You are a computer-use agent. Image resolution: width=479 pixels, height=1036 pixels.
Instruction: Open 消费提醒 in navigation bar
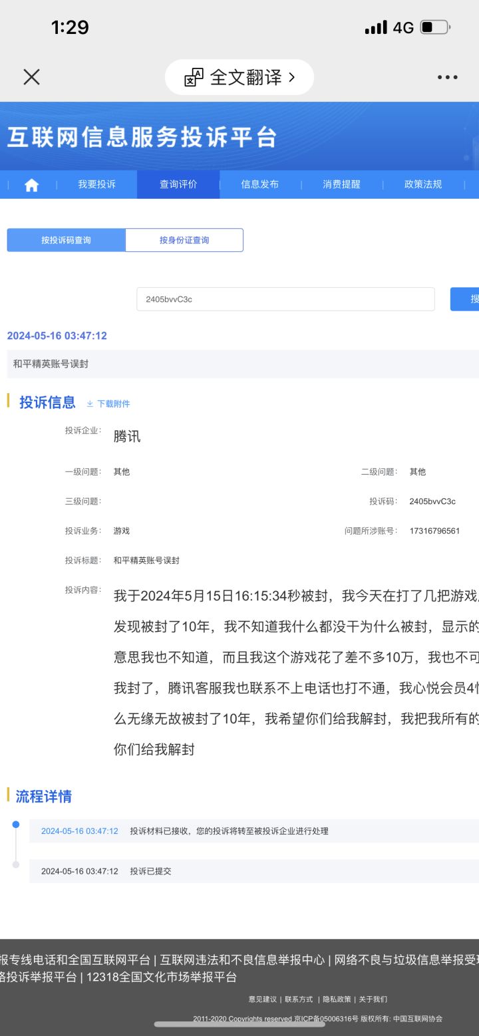click(341, 184)
